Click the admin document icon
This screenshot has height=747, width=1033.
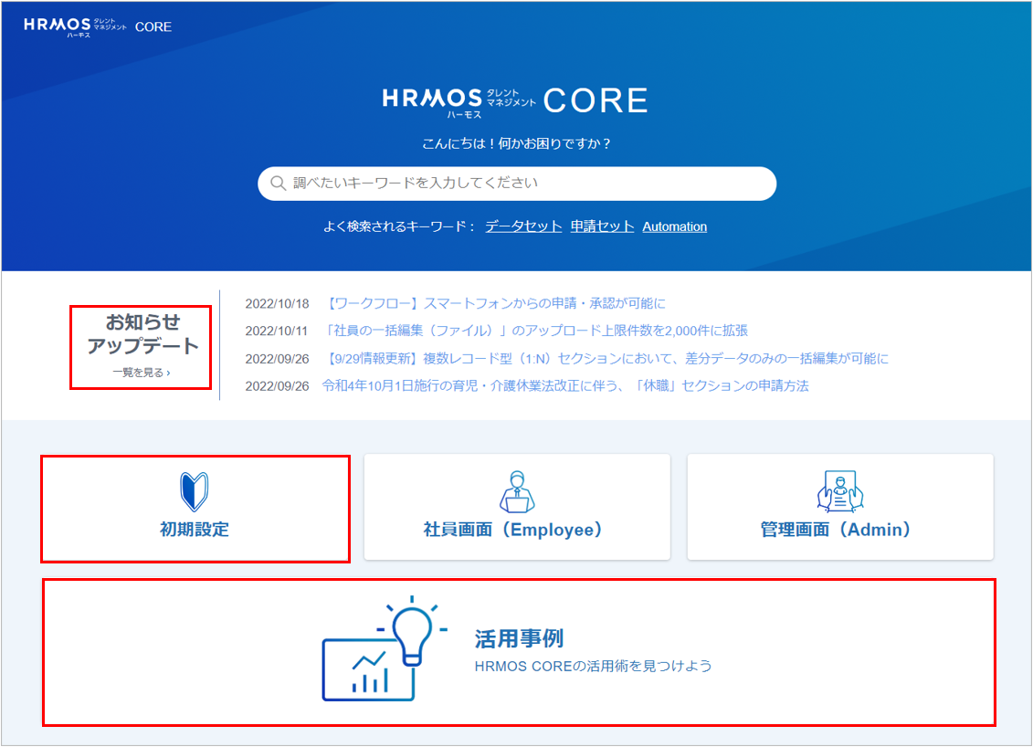[839, 491]
